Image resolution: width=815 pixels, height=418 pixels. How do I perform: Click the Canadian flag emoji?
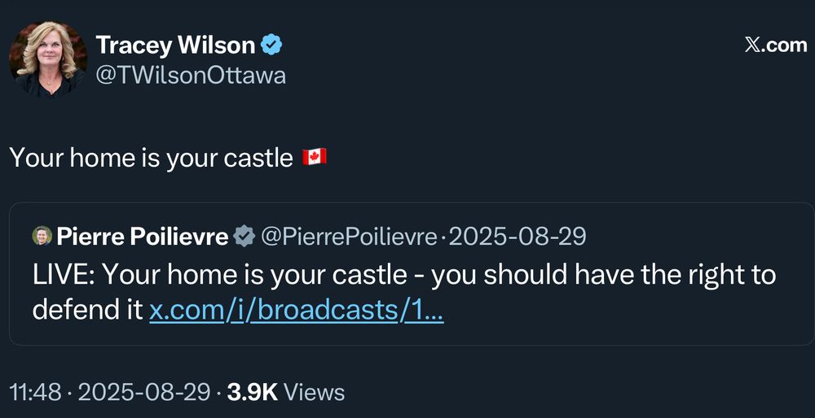pyautogui.click(x=315, y=157)
